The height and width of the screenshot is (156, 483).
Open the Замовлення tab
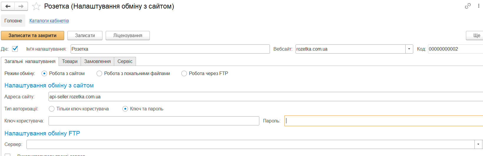97,62
